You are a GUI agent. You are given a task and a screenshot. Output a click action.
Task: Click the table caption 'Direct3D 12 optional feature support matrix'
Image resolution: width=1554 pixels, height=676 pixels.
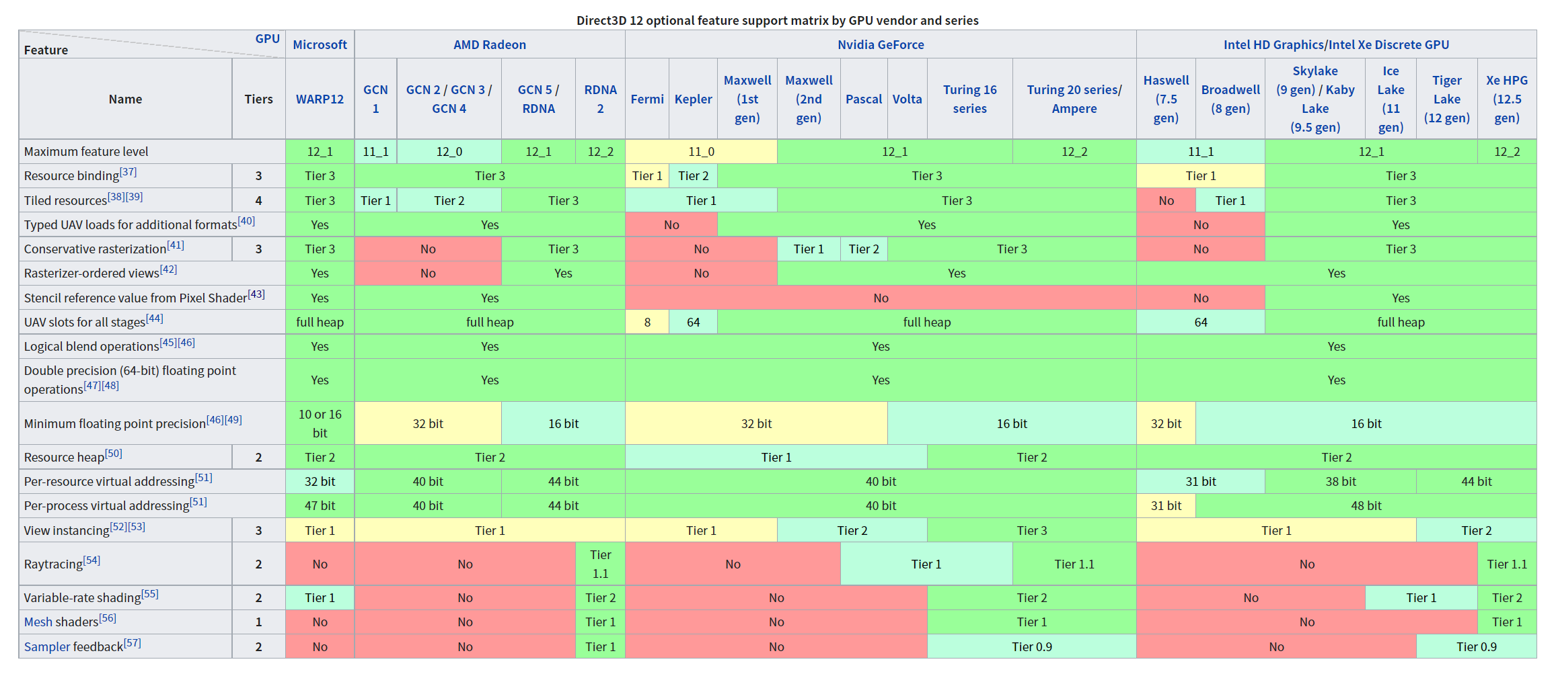click(x=777, y=20)
